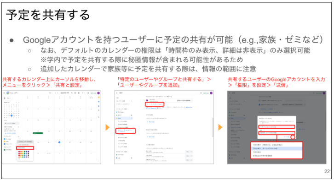Click ユーザーやグループを追加 in settings screenshot
Screen dimensions: 334x180
pos(155,104)
